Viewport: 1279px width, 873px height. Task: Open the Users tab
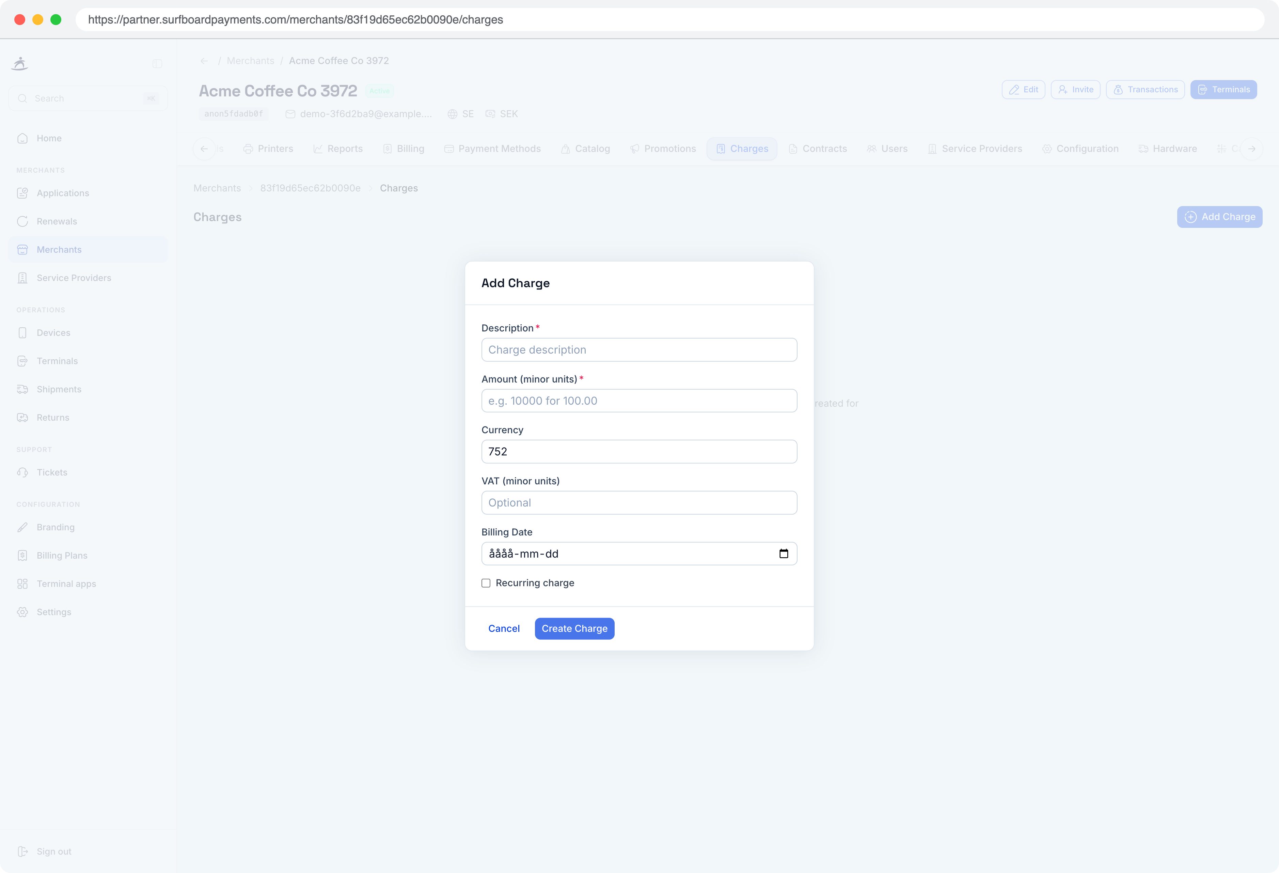(x=887, y=149)
